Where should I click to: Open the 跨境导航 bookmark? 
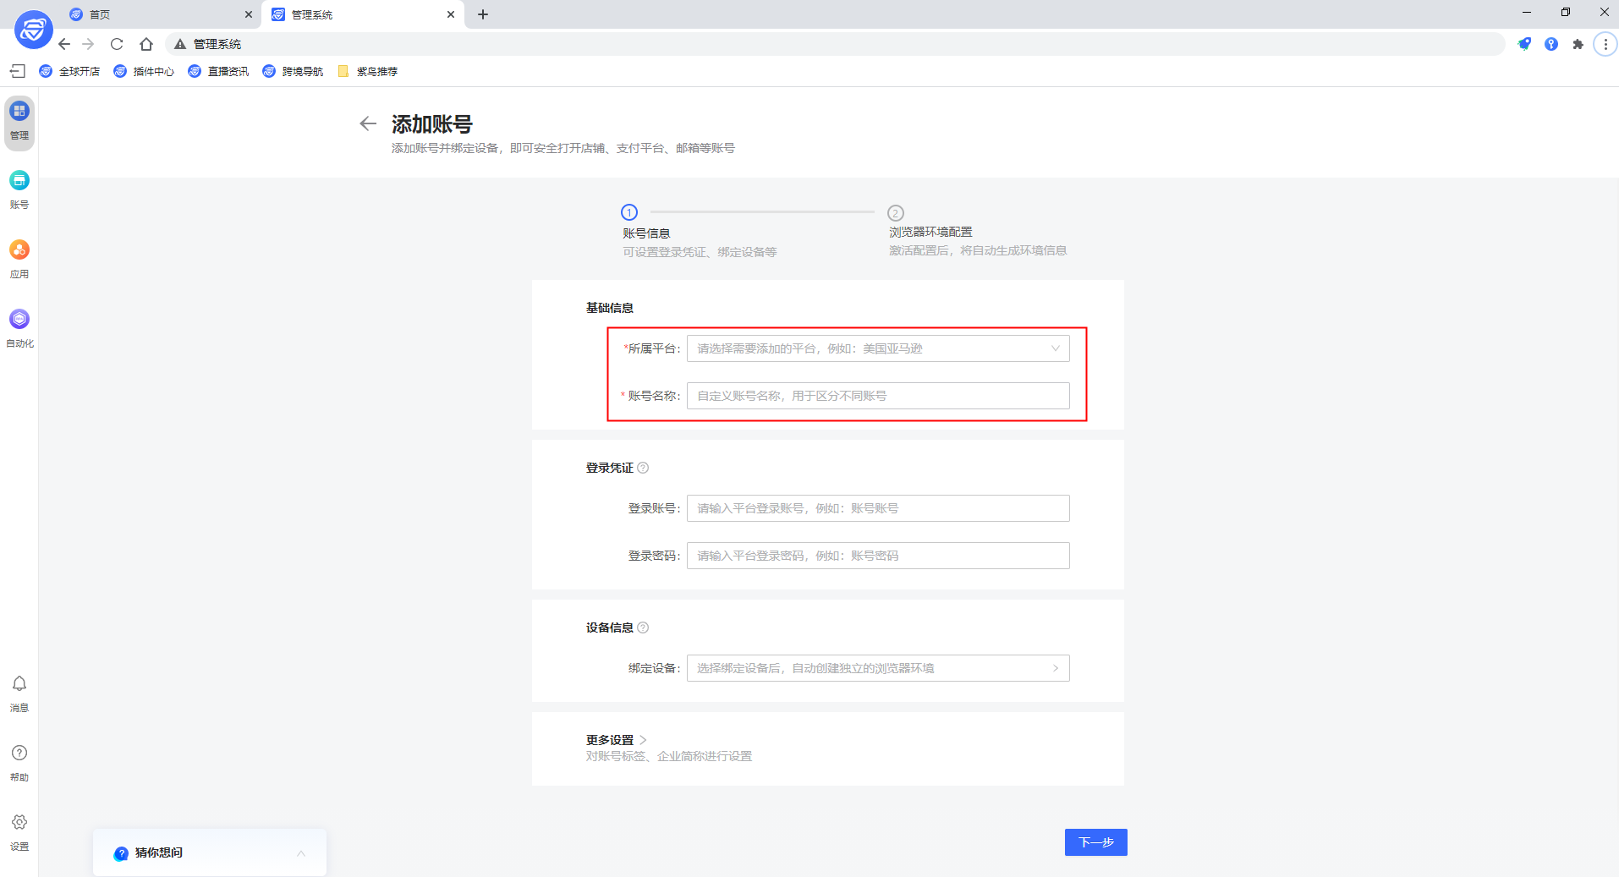(x=293, y=71)
